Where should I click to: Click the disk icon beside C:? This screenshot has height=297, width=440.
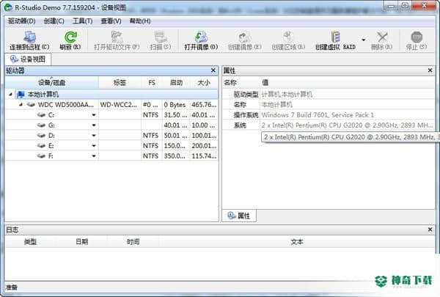tap(41, 115)
